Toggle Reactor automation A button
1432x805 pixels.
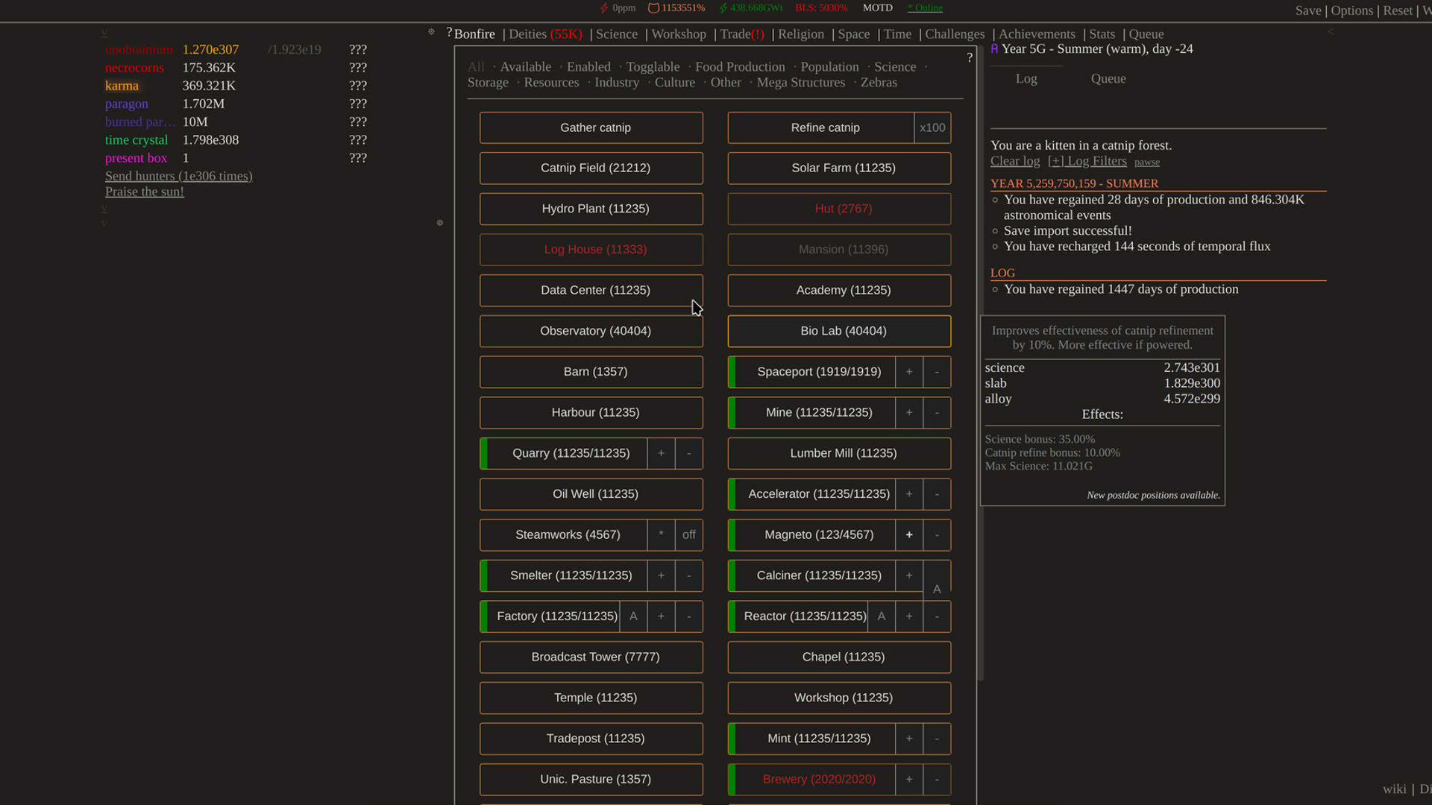pos(882,616)
